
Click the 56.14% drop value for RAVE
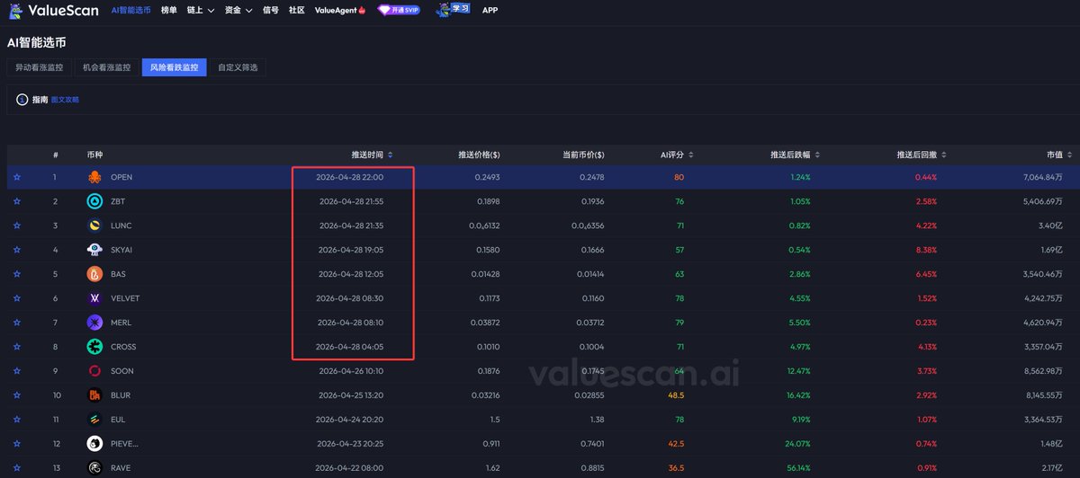[798, 467]
